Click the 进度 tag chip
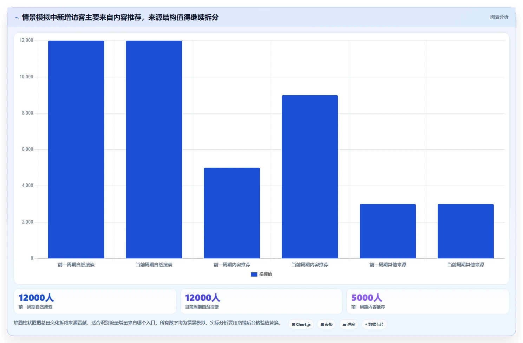Screen dimensions: 523x343 [348, 324]
